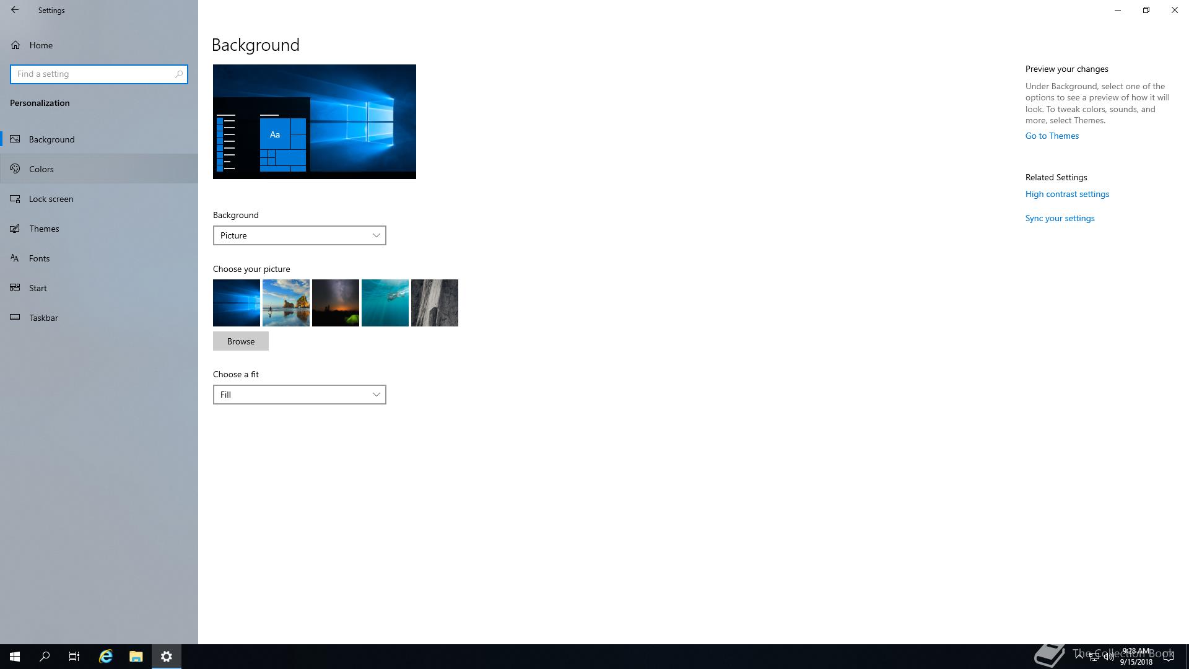The image size is (1189, 669).
Task: Expand the Background type dropdown
Action: click(299, 235)
